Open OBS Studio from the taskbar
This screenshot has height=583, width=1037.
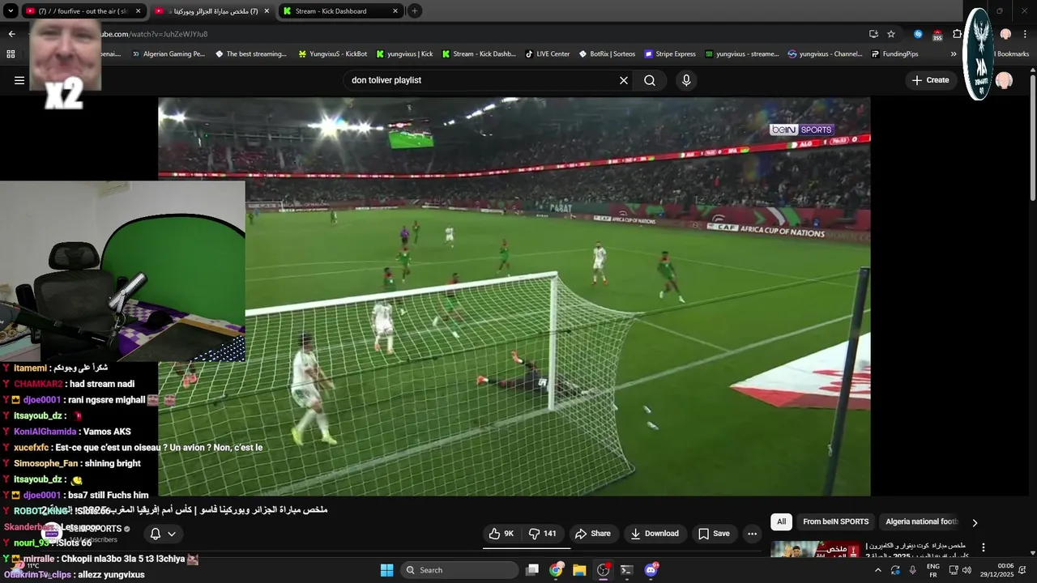pyautogui.click(x=604, y=570)
